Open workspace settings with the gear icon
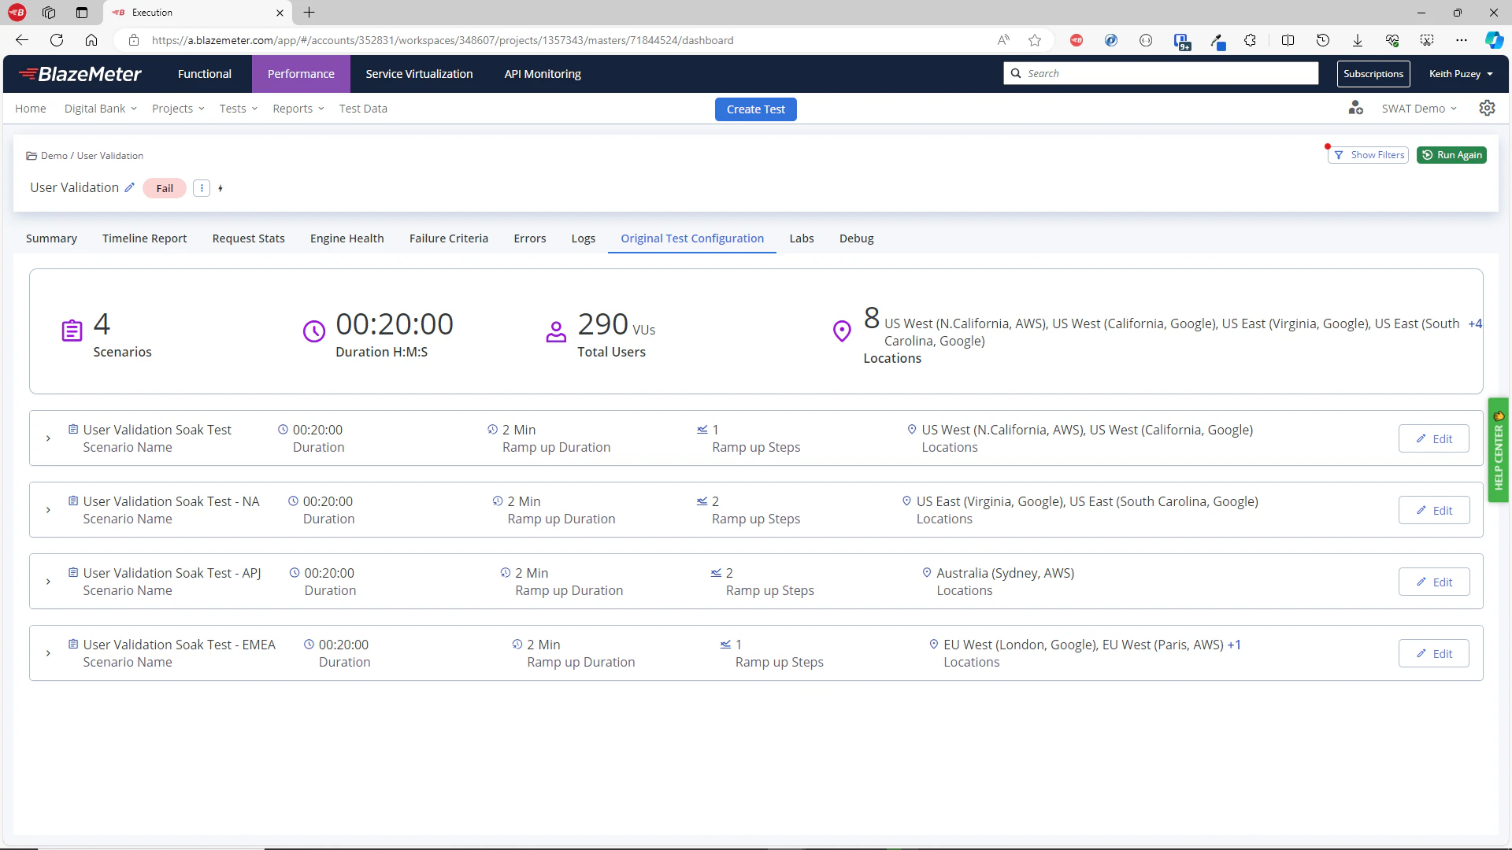 pyautogui.click(x=1487, y=108)
